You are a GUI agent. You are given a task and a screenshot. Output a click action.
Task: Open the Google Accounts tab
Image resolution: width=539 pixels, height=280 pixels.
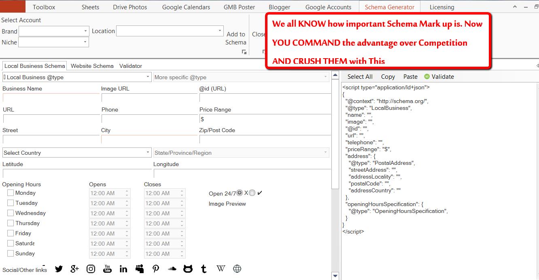click(329, 7)
